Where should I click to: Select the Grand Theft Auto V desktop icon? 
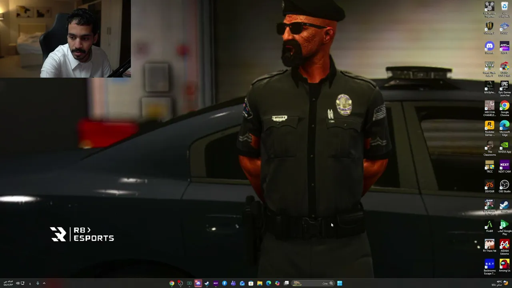(x=490, y=69)
